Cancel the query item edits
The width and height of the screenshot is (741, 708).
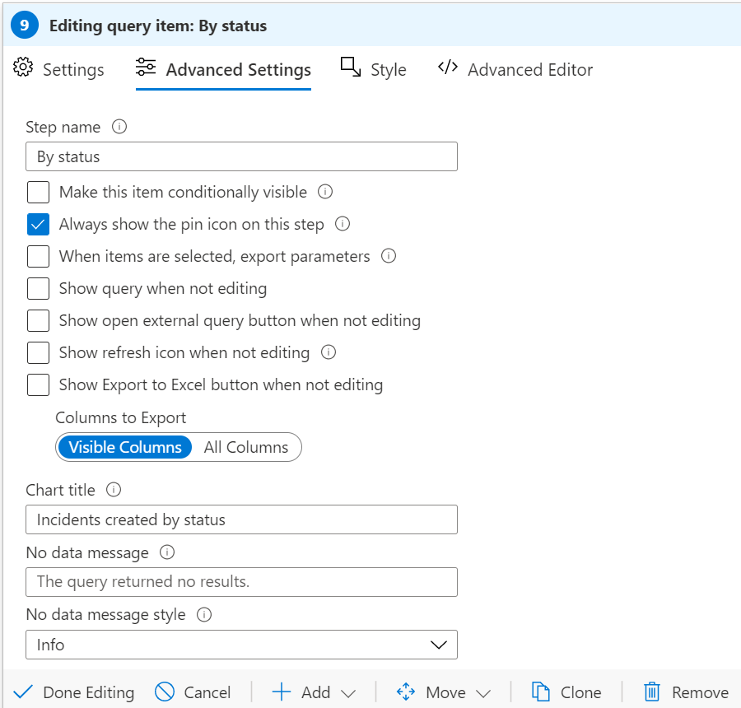(193, 692)
